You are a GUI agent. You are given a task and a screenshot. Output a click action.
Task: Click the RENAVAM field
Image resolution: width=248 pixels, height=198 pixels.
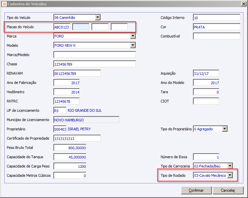point(77,73)
